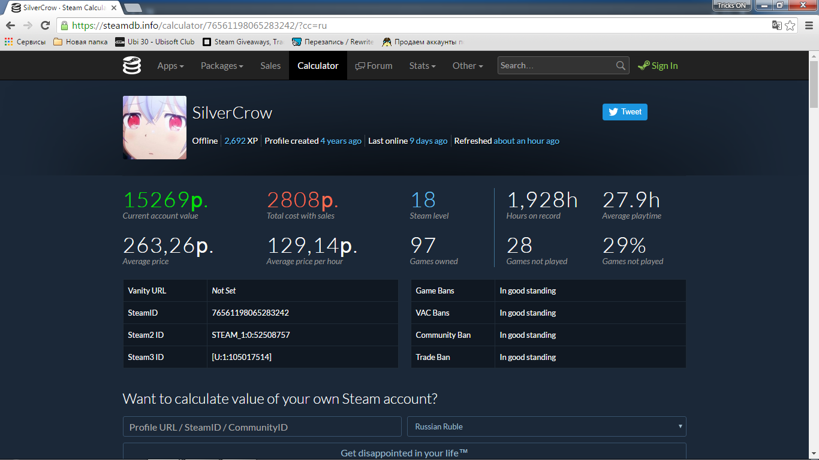
Task: Click the 129,14p. average price per hour
Action: tap(312, 246)
